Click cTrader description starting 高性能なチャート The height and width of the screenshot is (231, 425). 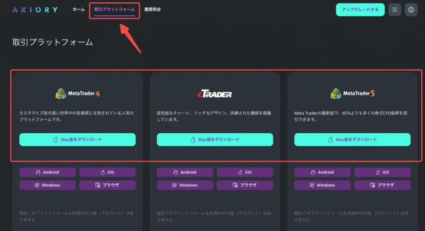[x=214, y=116]
